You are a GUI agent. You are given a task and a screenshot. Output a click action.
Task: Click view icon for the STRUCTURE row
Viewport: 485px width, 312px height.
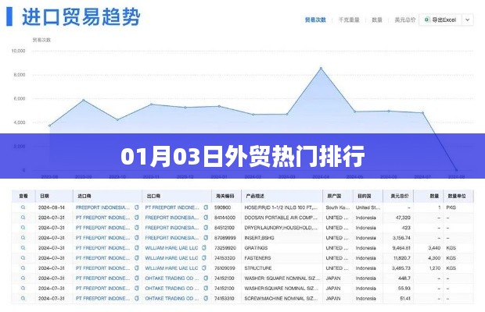click(23, 268)
